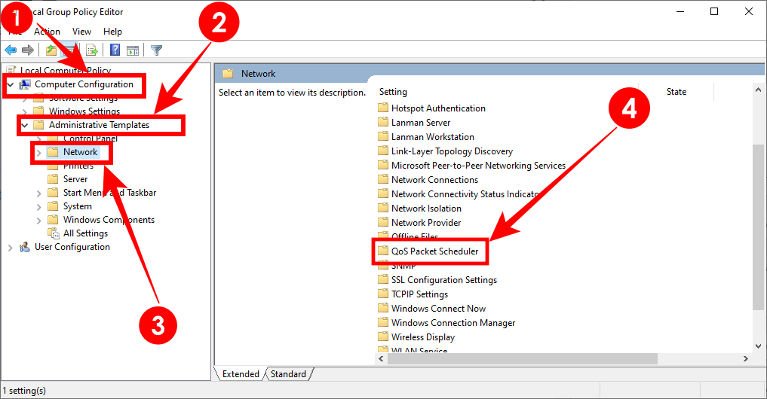Click the Network Provider folder icon
The height and width of the screenshot is (399, 767).
[x=383, y=222]
